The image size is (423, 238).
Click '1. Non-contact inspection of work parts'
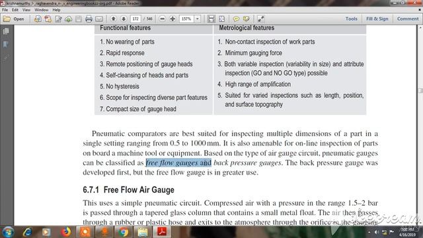(x=266, y=42)
